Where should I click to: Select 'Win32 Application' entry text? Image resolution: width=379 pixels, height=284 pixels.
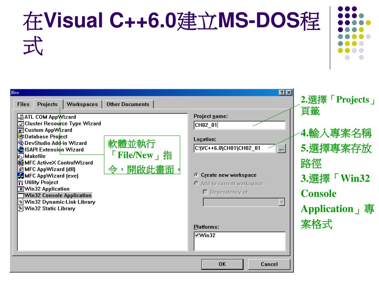click(x=47, y=189)
